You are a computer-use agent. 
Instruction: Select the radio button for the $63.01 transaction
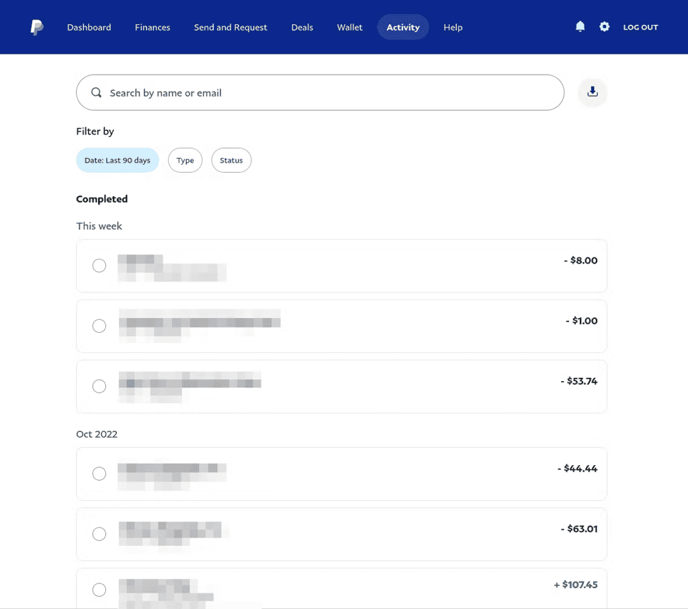click(x=99, y=534)
